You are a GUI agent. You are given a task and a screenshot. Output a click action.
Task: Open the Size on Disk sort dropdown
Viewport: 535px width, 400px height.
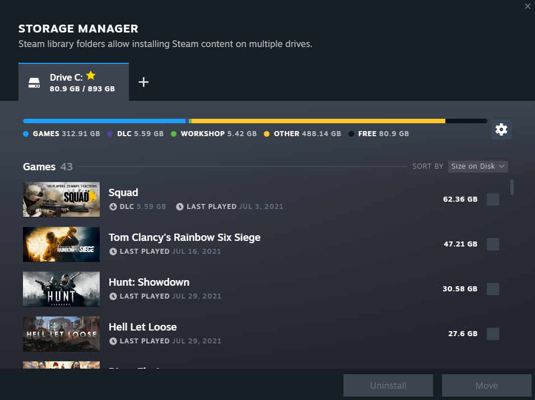pyautogui.click(x=477, y=166)
